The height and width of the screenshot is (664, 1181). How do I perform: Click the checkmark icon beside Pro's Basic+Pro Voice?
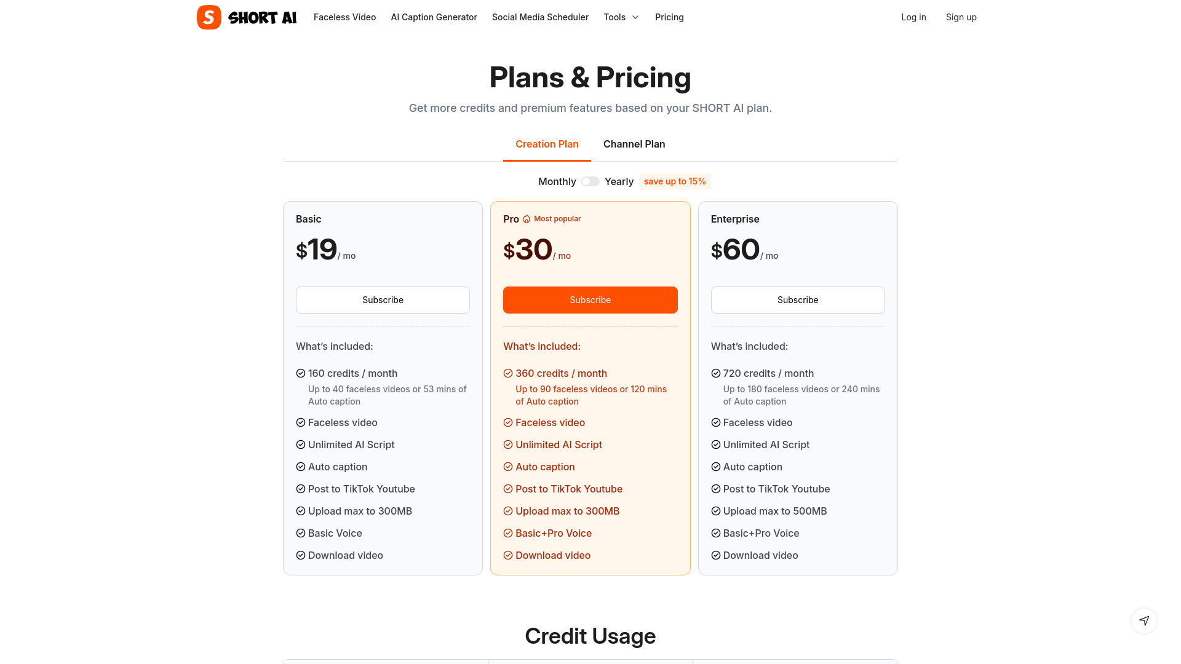[x=508, y=533]
